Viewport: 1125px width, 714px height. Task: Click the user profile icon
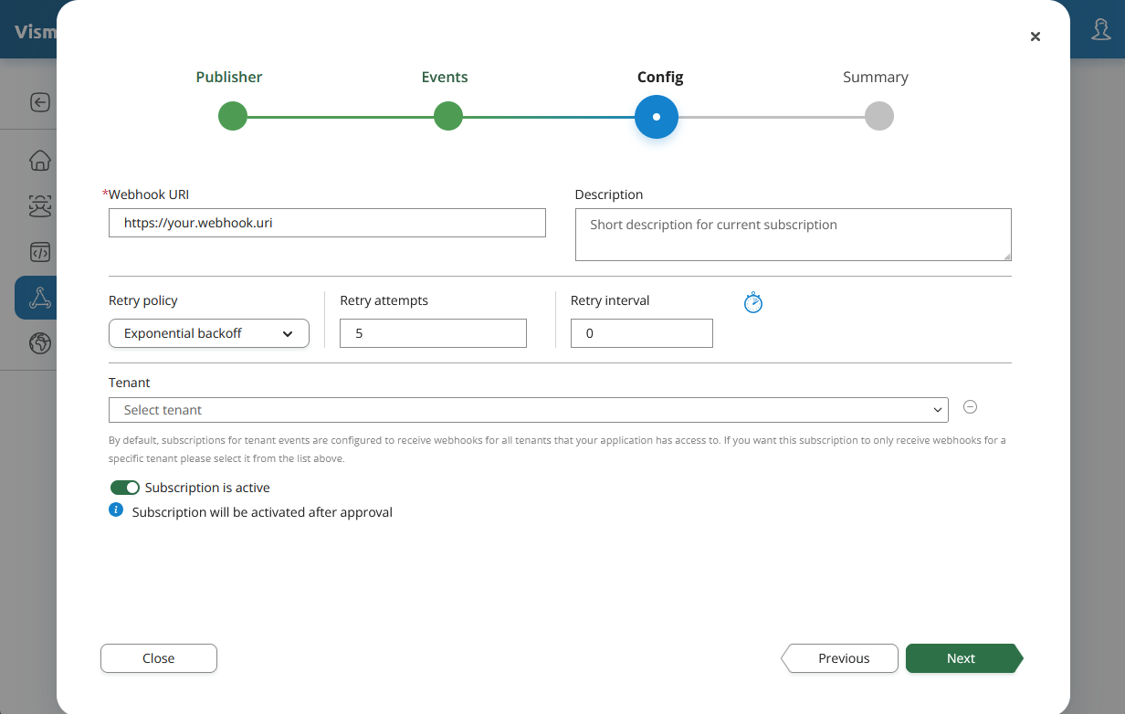[x=1101, y=29]
